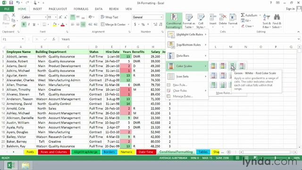Toggle align right button
Viewport: 302px width, 170px height.
83,25
